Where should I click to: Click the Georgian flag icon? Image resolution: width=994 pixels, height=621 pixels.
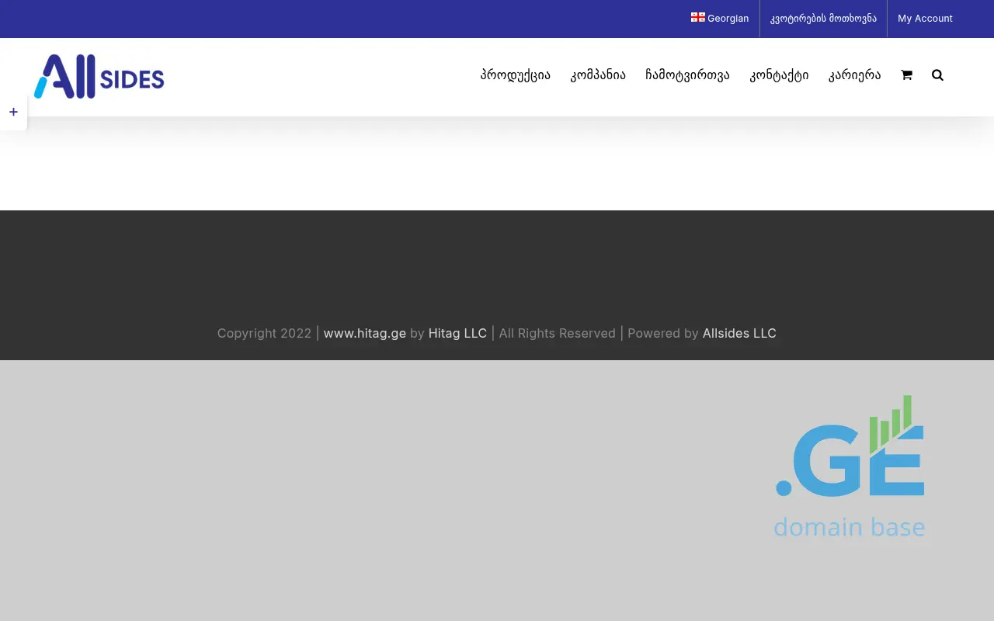697,17
